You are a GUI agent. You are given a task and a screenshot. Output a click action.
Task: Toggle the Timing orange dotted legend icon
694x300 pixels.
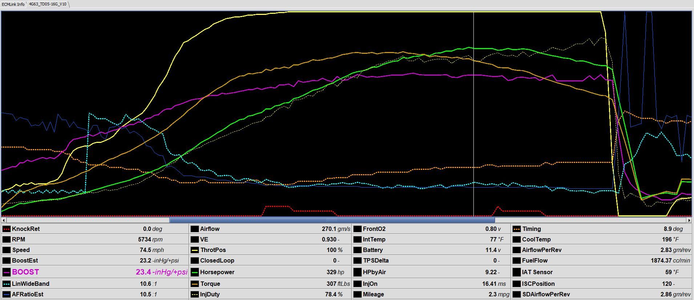[516, 229]
